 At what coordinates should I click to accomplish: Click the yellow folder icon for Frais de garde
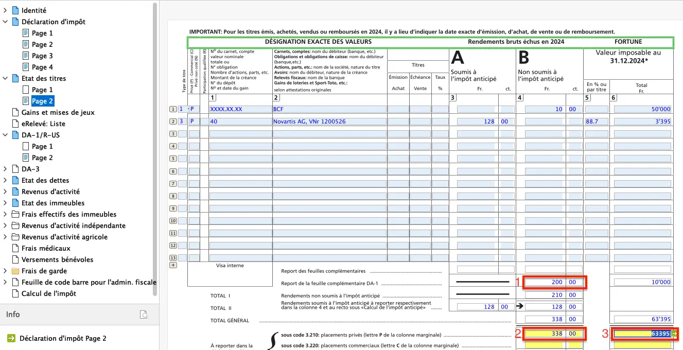(x=15, y=271)
